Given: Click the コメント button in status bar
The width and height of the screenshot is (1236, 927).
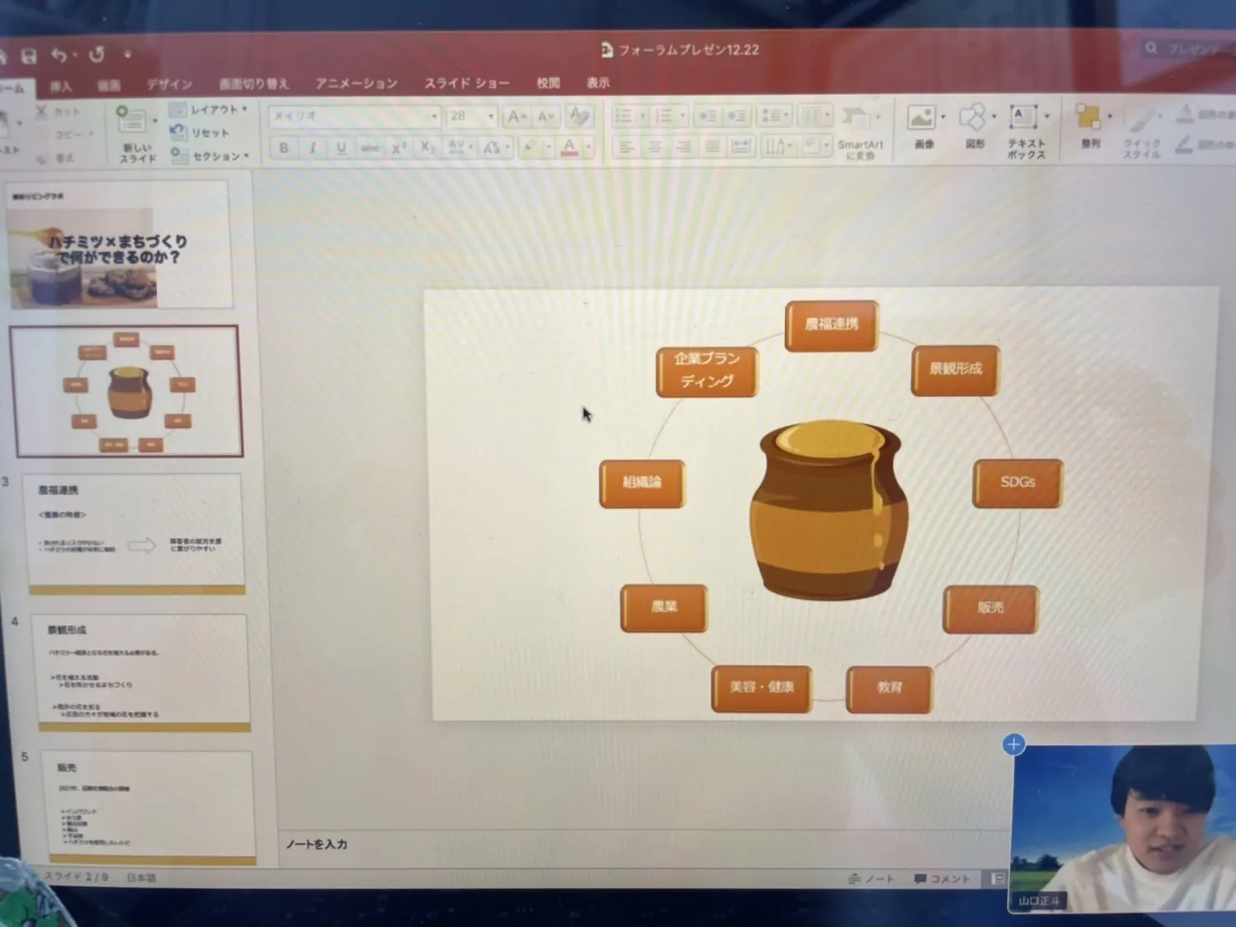Looking at the screenshot, I should click(942, 878).
